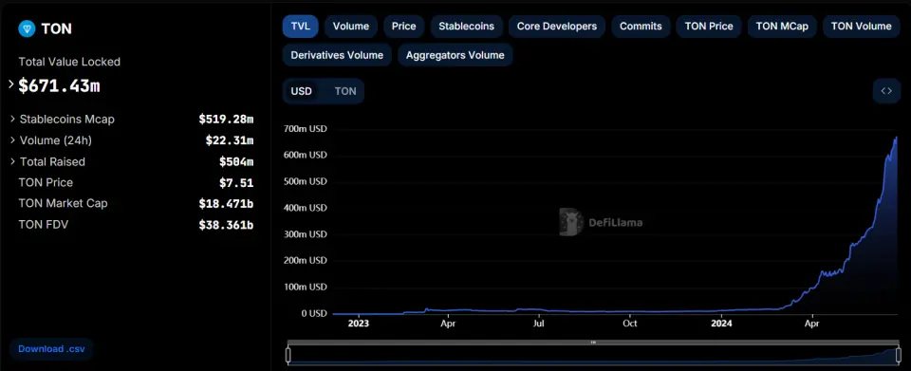Switch chart denomination to USD
The height and width of the screenshot is (371, 911).
pyautogui.click(x=301, y=91)
